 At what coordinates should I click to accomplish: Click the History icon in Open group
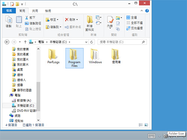coord(118,29)
